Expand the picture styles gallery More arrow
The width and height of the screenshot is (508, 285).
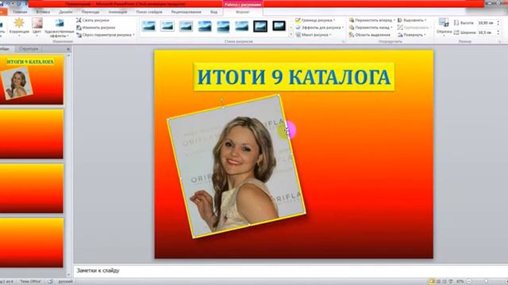coord(291,35)
